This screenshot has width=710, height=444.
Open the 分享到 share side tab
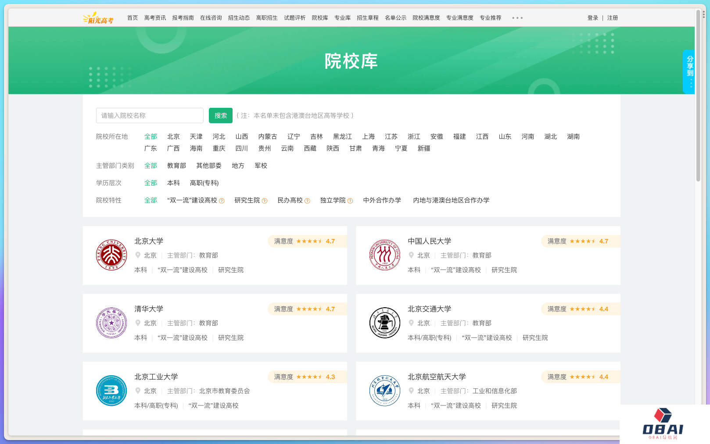point(689,71)
